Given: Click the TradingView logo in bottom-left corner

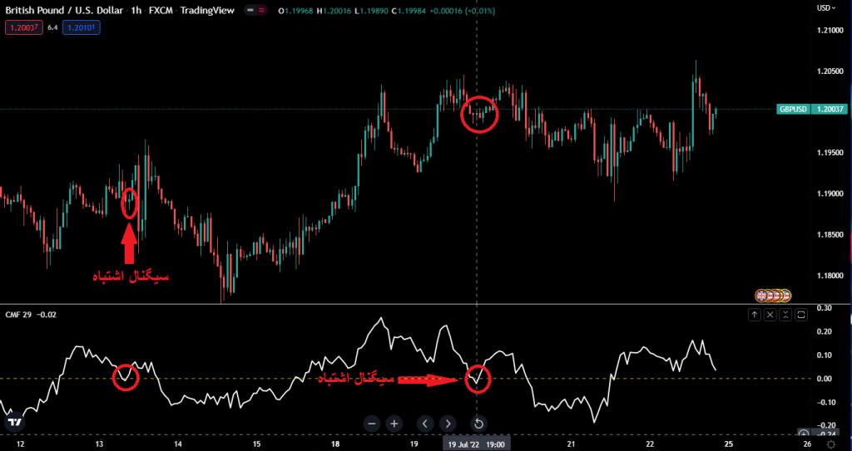Looking at the screenshot, I should tap(15, 422).
